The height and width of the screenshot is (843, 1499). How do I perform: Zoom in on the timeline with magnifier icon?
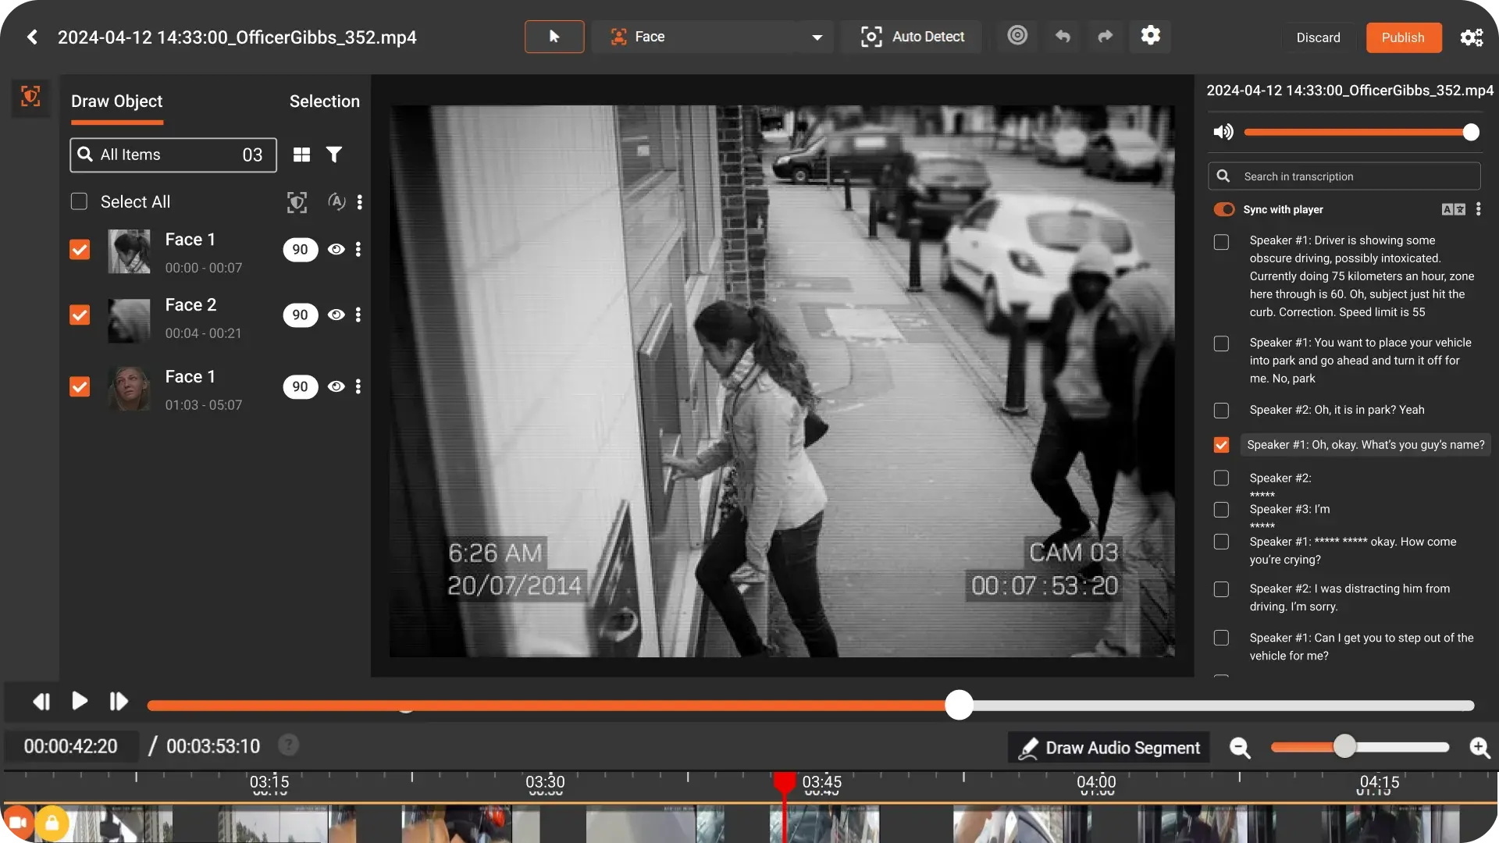click(x=1479, y=749)
